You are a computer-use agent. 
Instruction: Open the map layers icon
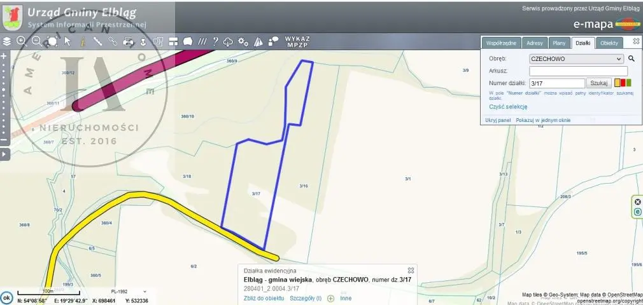coord(7,41)
